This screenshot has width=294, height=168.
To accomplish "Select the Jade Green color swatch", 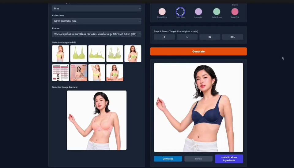I will coord(217,12).
